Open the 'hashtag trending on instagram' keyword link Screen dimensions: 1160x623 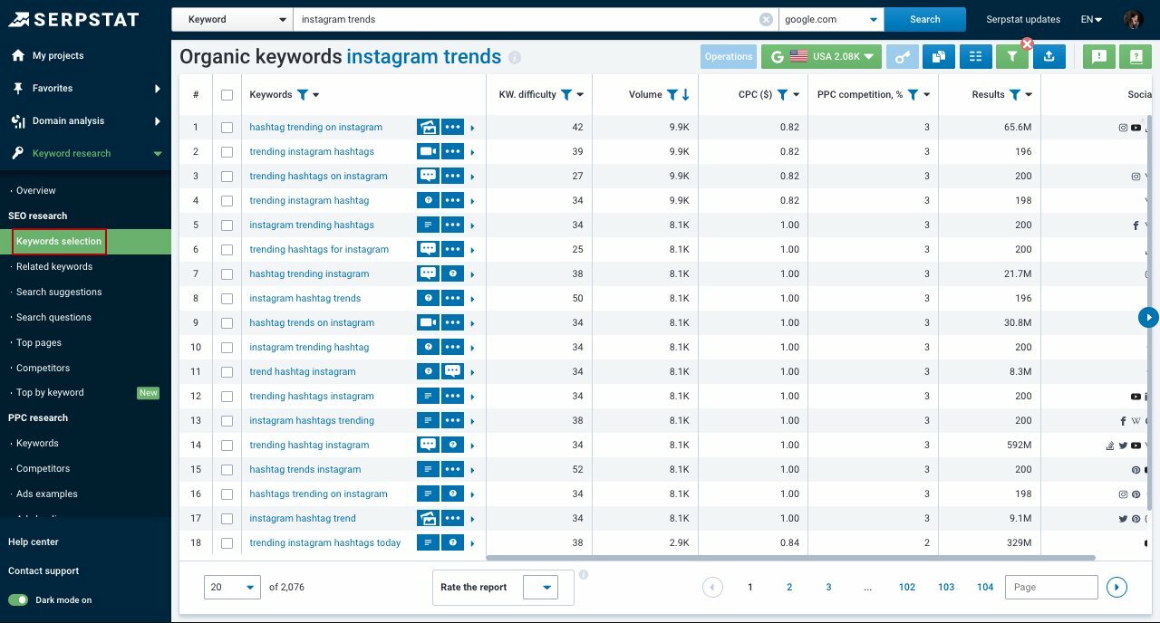(315, 127)
